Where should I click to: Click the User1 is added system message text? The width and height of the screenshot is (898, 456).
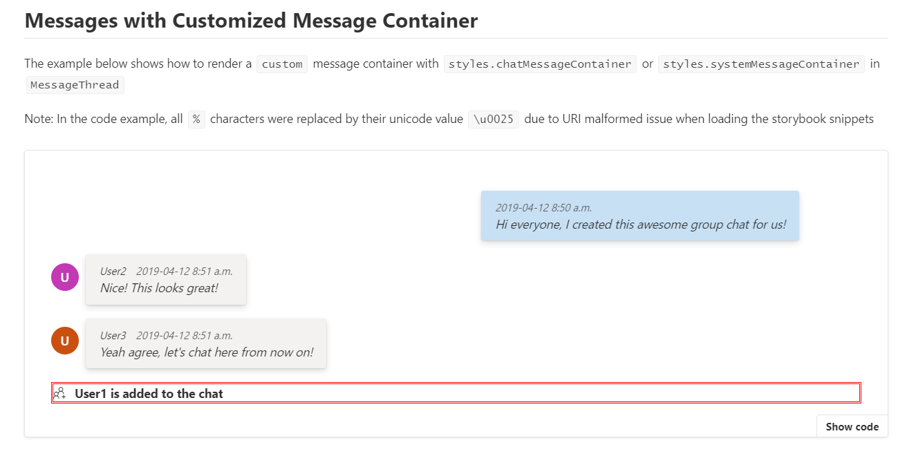[x=149, y=392]
